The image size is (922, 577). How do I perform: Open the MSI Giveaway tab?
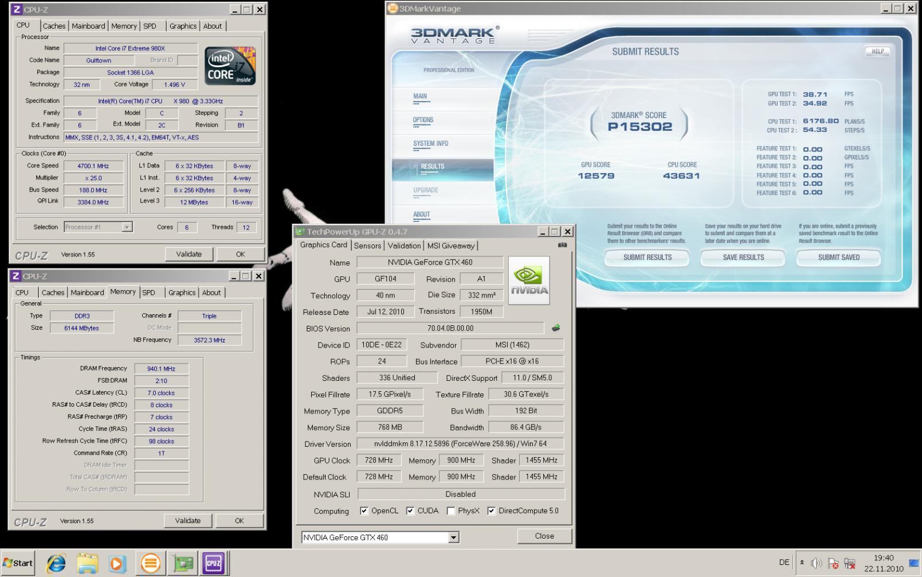click(451, 245)
